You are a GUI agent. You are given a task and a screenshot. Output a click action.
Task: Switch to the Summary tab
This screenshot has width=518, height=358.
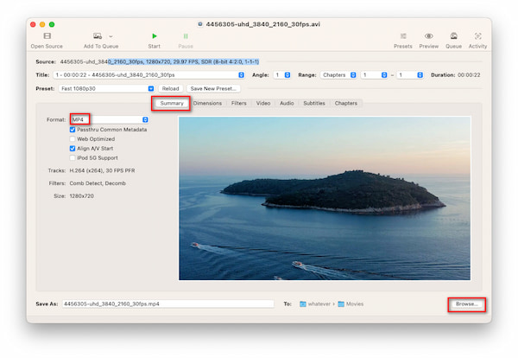172,103
